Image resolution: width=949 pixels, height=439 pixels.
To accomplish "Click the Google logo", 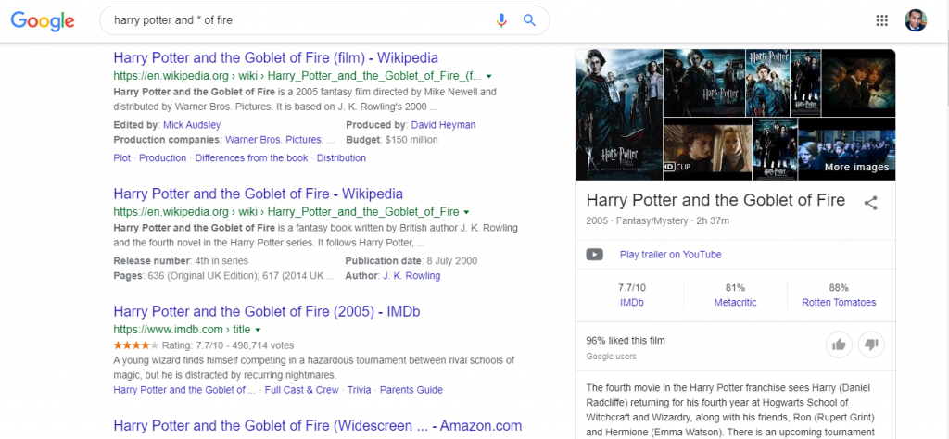I will (x=43, y=20).
